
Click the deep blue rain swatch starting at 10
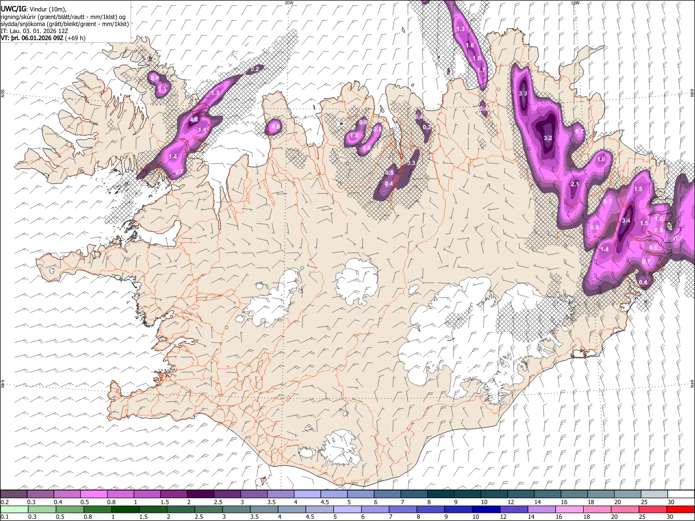point(486,509)
